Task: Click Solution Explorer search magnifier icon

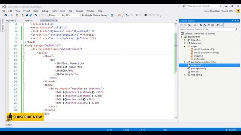Action: click(x=236, y=29)
